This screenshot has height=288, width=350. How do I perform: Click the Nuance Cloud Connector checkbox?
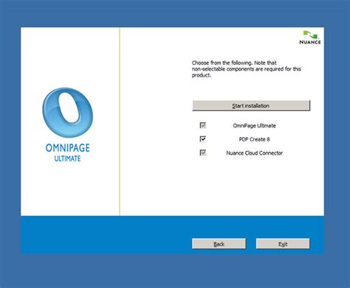pos(203,153)
